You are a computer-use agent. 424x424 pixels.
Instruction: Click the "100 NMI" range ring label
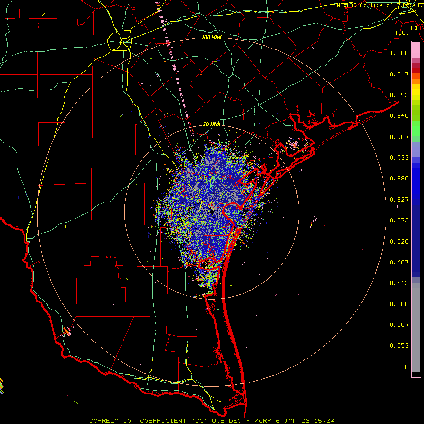coord(212,37)
